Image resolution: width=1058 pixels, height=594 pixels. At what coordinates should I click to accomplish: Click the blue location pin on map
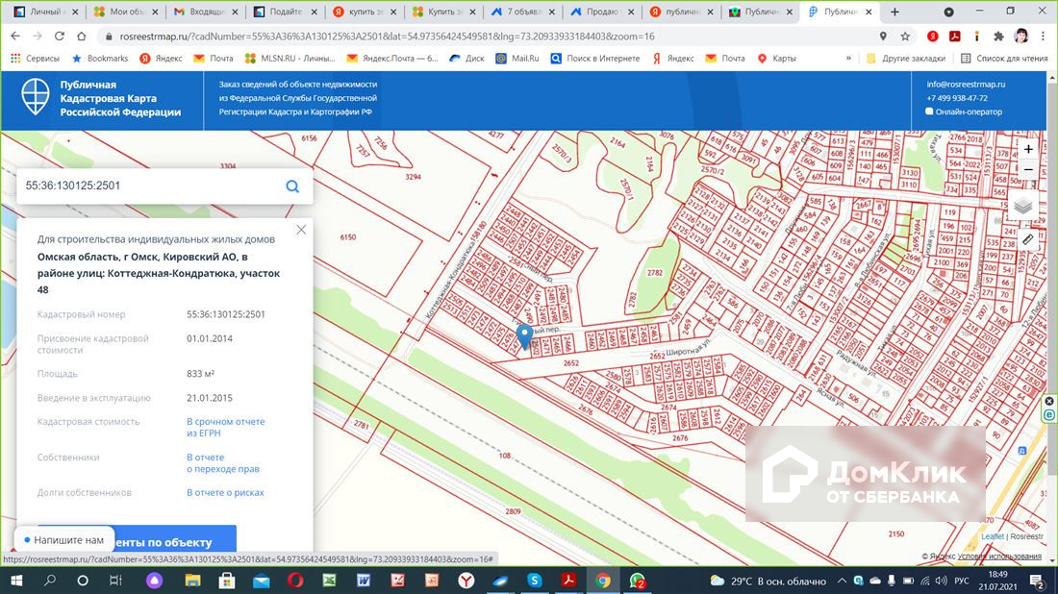tap(524, 336)
